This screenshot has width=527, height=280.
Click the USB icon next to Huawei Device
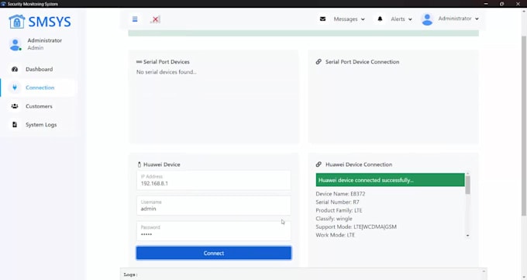point(139,164)
